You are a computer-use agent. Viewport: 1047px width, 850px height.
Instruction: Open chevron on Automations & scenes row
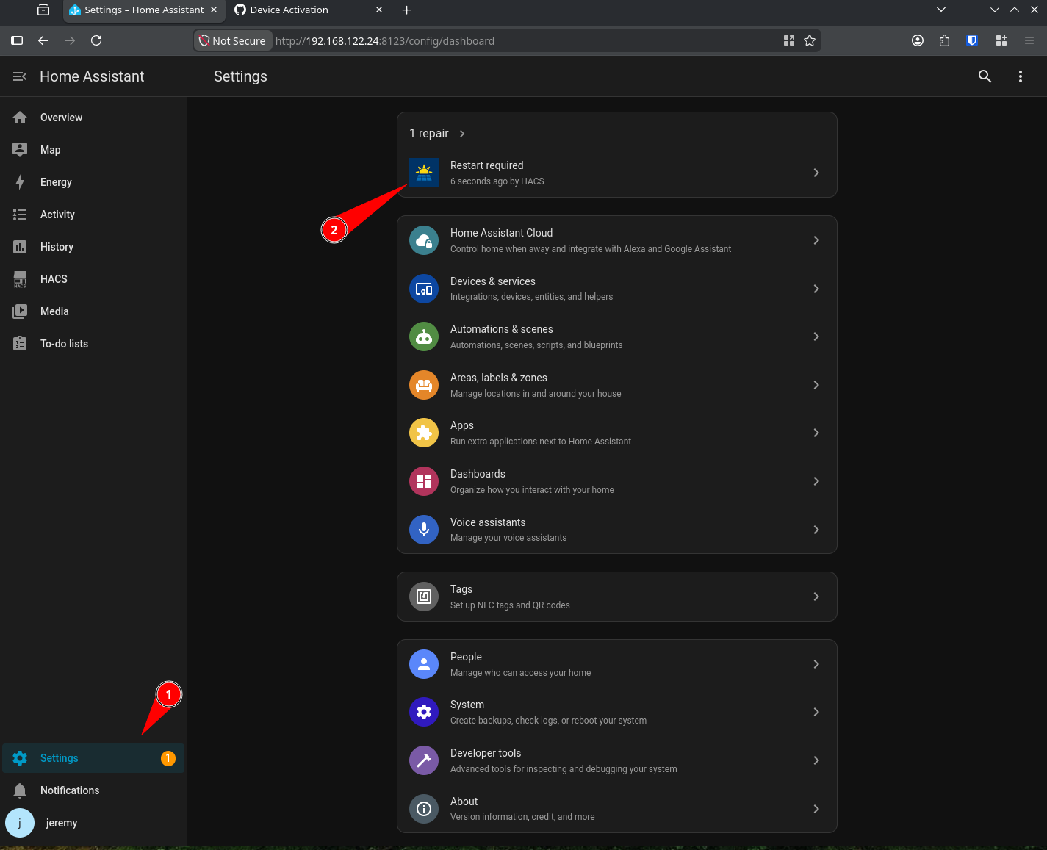click(x=816, y=336)
